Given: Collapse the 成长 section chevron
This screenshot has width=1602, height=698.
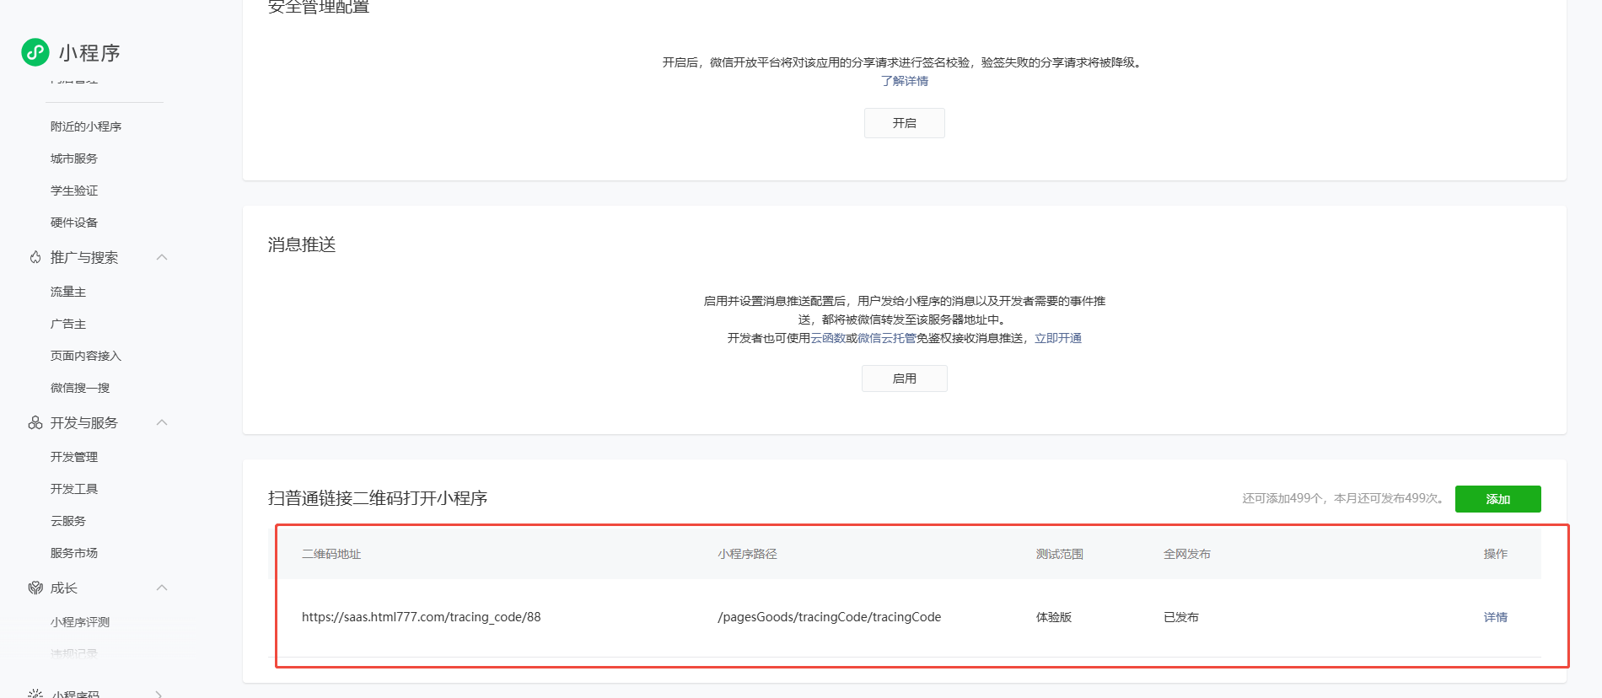Looking at the screenshot, I should (162, 588).
